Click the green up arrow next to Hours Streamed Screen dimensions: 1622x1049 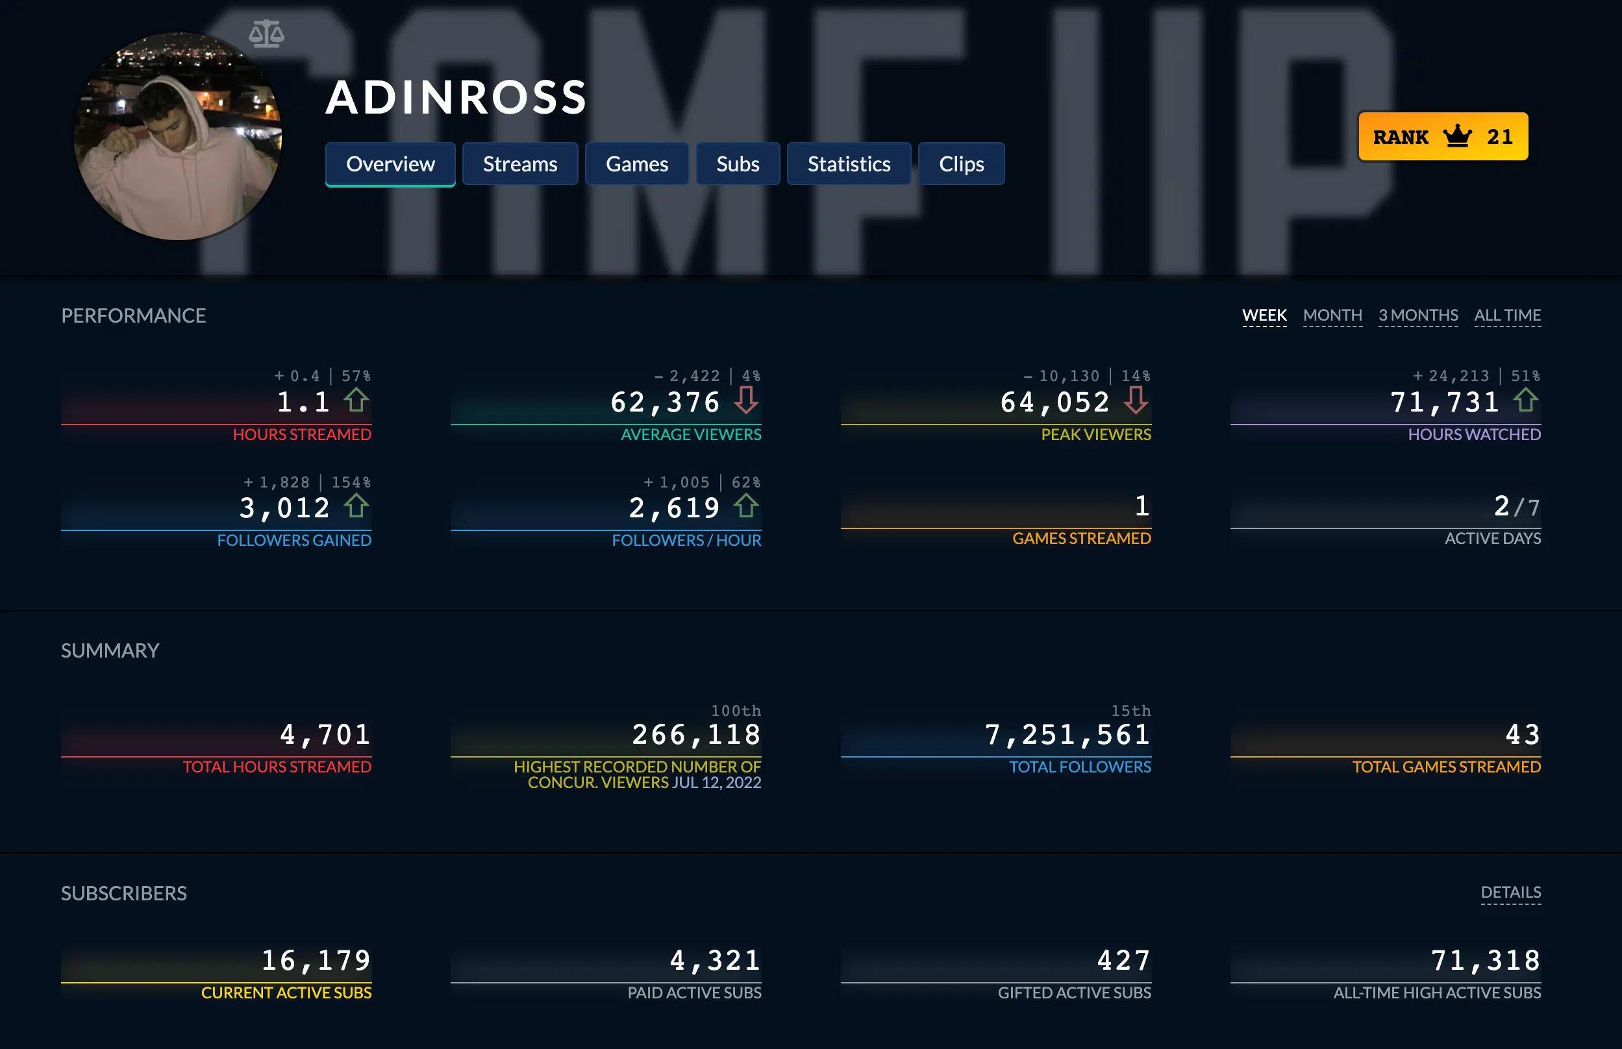[355, 402]
